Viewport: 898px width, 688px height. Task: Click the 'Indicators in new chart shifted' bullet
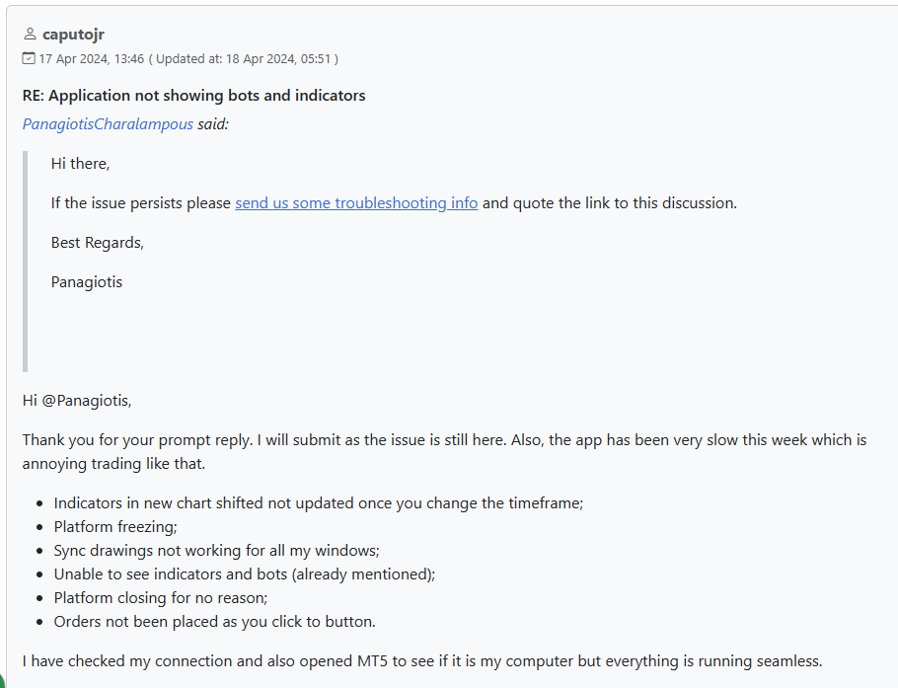click(319, 503)
